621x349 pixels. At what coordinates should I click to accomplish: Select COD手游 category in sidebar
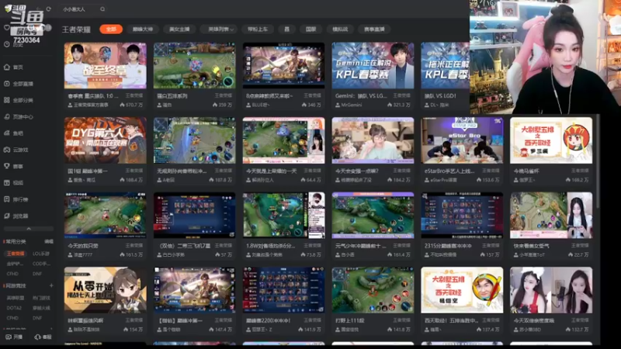[41, 264]
